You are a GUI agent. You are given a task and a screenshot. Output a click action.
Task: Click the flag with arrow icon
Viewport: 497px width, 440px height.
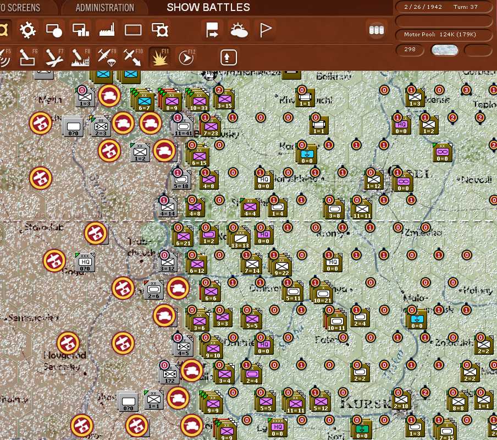pos(212,30)
